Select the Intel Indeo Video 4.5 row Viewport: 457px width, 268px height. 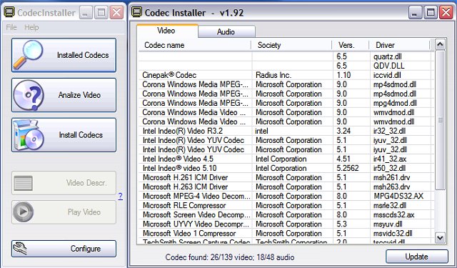(x=286, y=159)
